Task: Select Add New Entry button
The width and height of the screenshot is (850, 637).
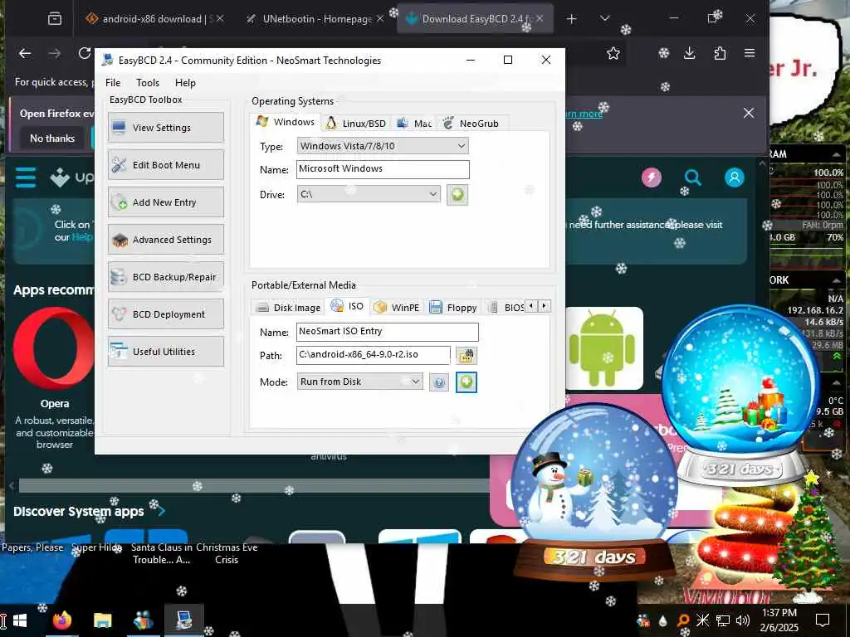Action: (x=165, y=202)
